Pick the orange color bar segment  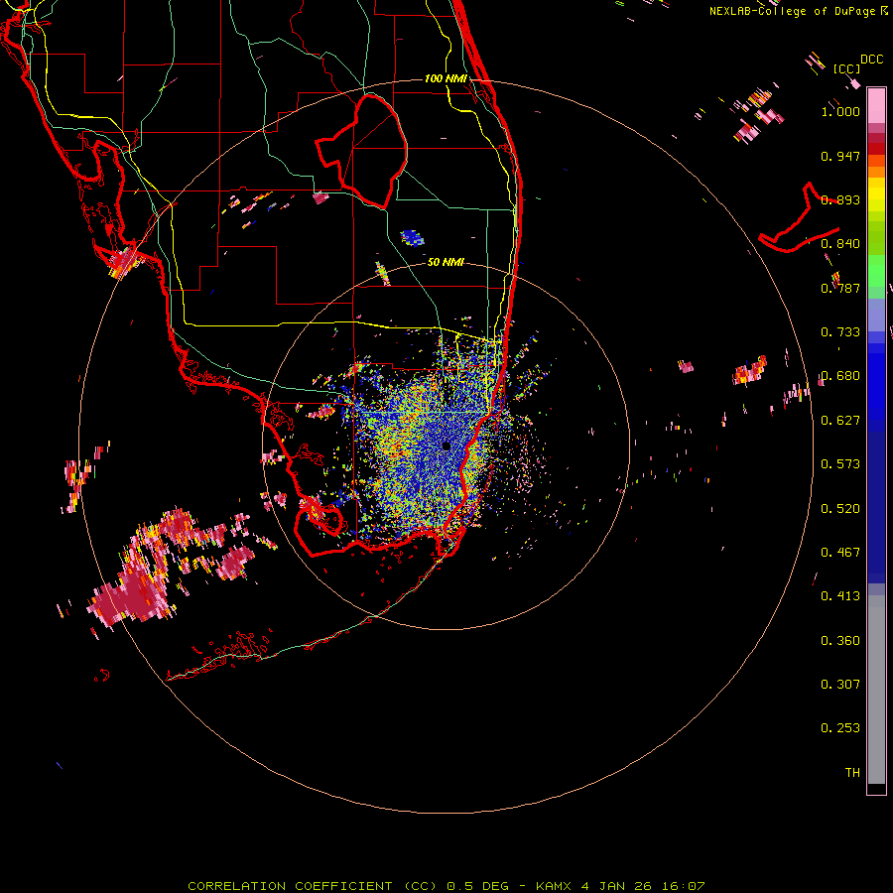click(x=876, y=172)
